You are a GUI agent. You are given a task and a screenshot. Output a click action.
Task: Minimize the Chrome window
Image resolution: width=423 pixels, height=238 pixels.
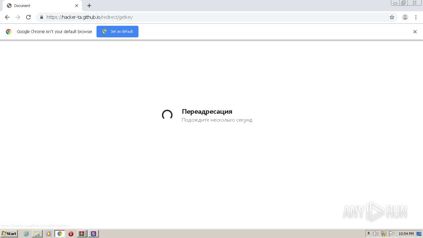[395, 3]
